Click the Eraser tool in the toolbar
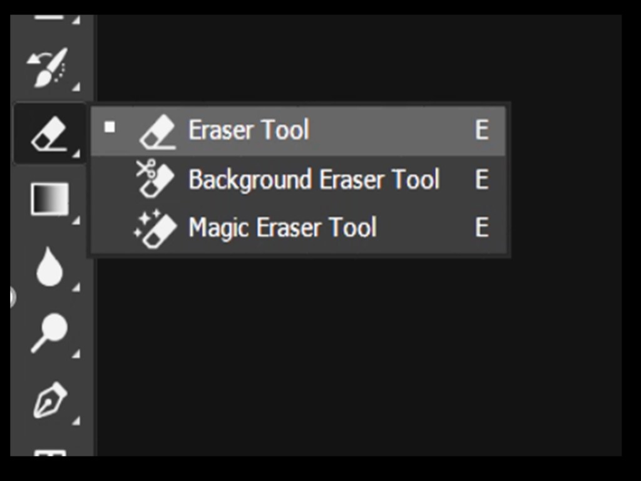Screen dimensions: 641x481 coord(49,133)
